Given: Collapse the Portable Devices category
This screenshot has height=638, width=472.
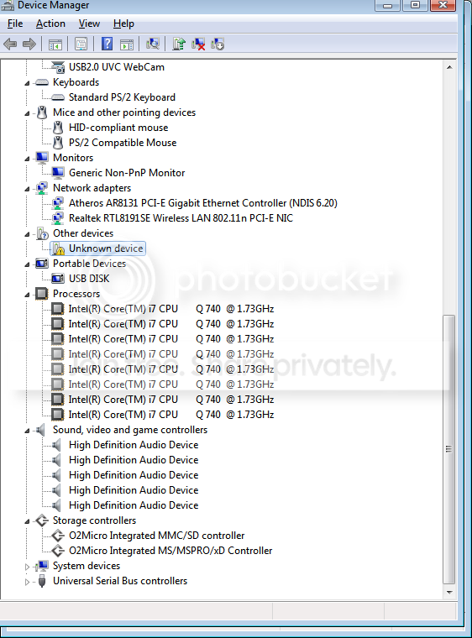Looking at the screenshot, I should (x=27, y=264).
